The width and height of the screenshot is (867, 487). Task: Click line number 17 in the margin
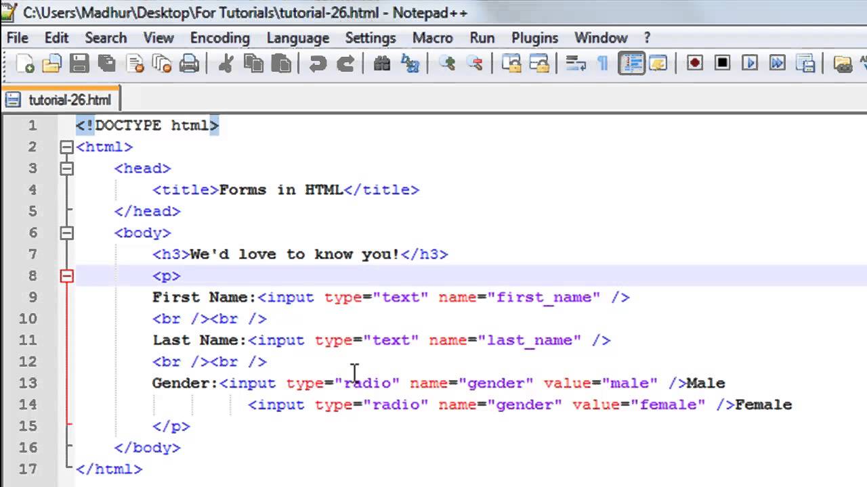pos(28,469)
